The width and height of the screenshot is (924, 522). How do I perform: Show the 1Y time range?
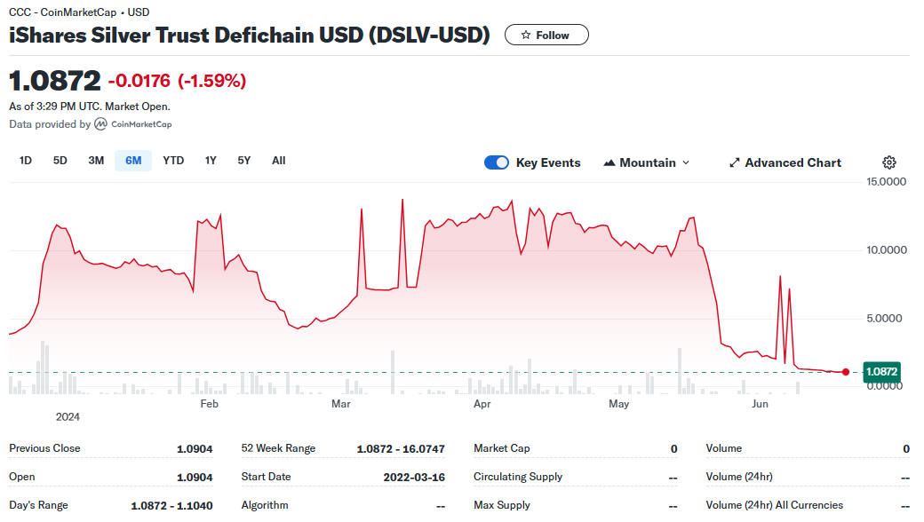click(x=211, y=161)
